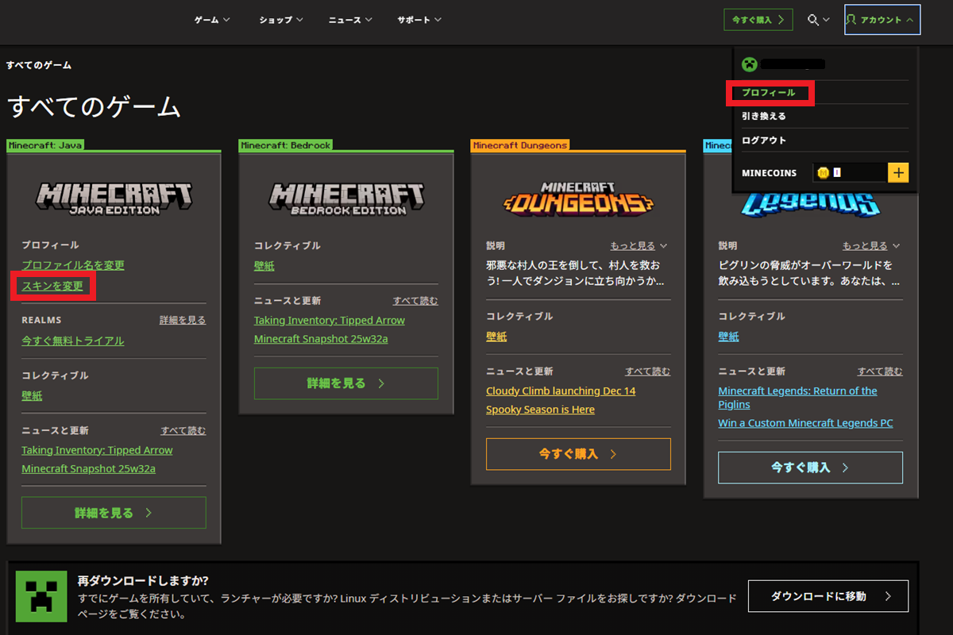Click the Minecoins balance field

coord(849,173)
